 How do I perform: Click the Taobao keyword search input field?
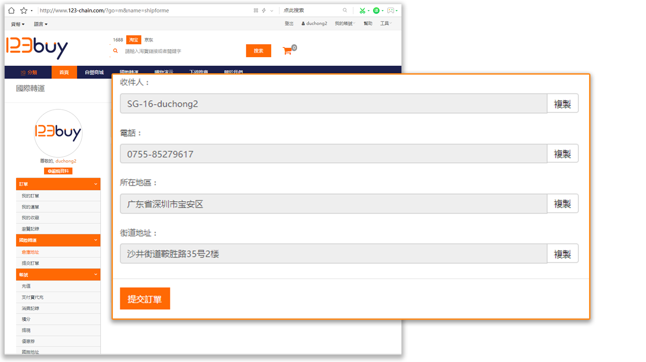[184, 51]
